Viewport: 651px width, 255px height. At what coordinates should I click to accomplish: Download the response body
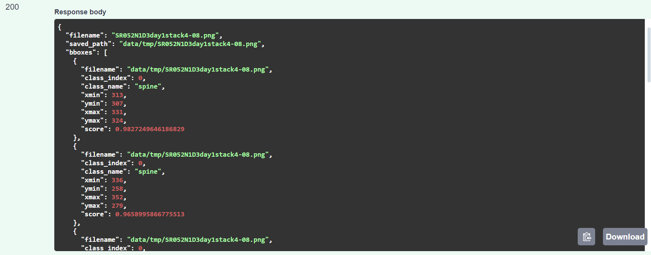pyautogui.click(x=625, y=237)
